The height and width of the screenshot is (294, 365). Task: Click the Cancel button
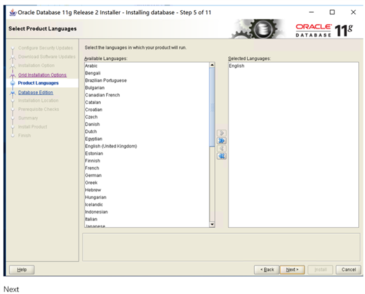[348, 270]
